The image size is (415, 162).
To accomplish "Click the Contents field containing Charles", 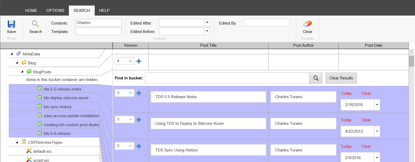I will pos(99,23).
